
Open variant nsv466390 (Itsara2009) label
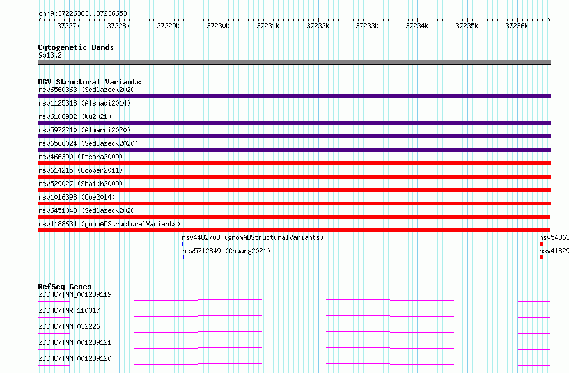81,157
